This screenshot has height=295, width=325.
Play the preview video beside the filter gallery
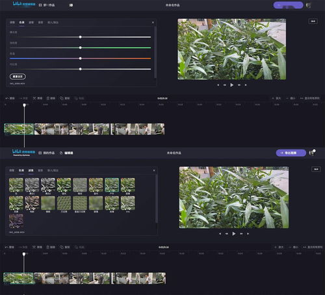tap(234, 234)
